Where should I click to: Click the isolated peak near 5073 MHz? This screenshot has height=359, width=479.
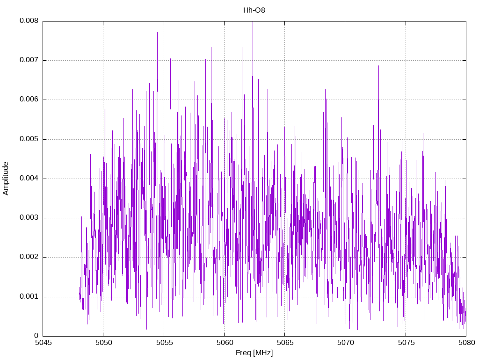(378, 66)
